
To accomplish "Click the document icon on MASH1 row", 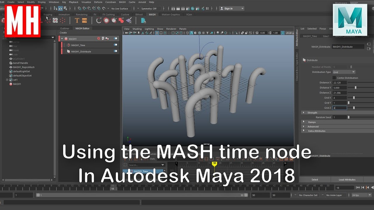I will [103, 38].
